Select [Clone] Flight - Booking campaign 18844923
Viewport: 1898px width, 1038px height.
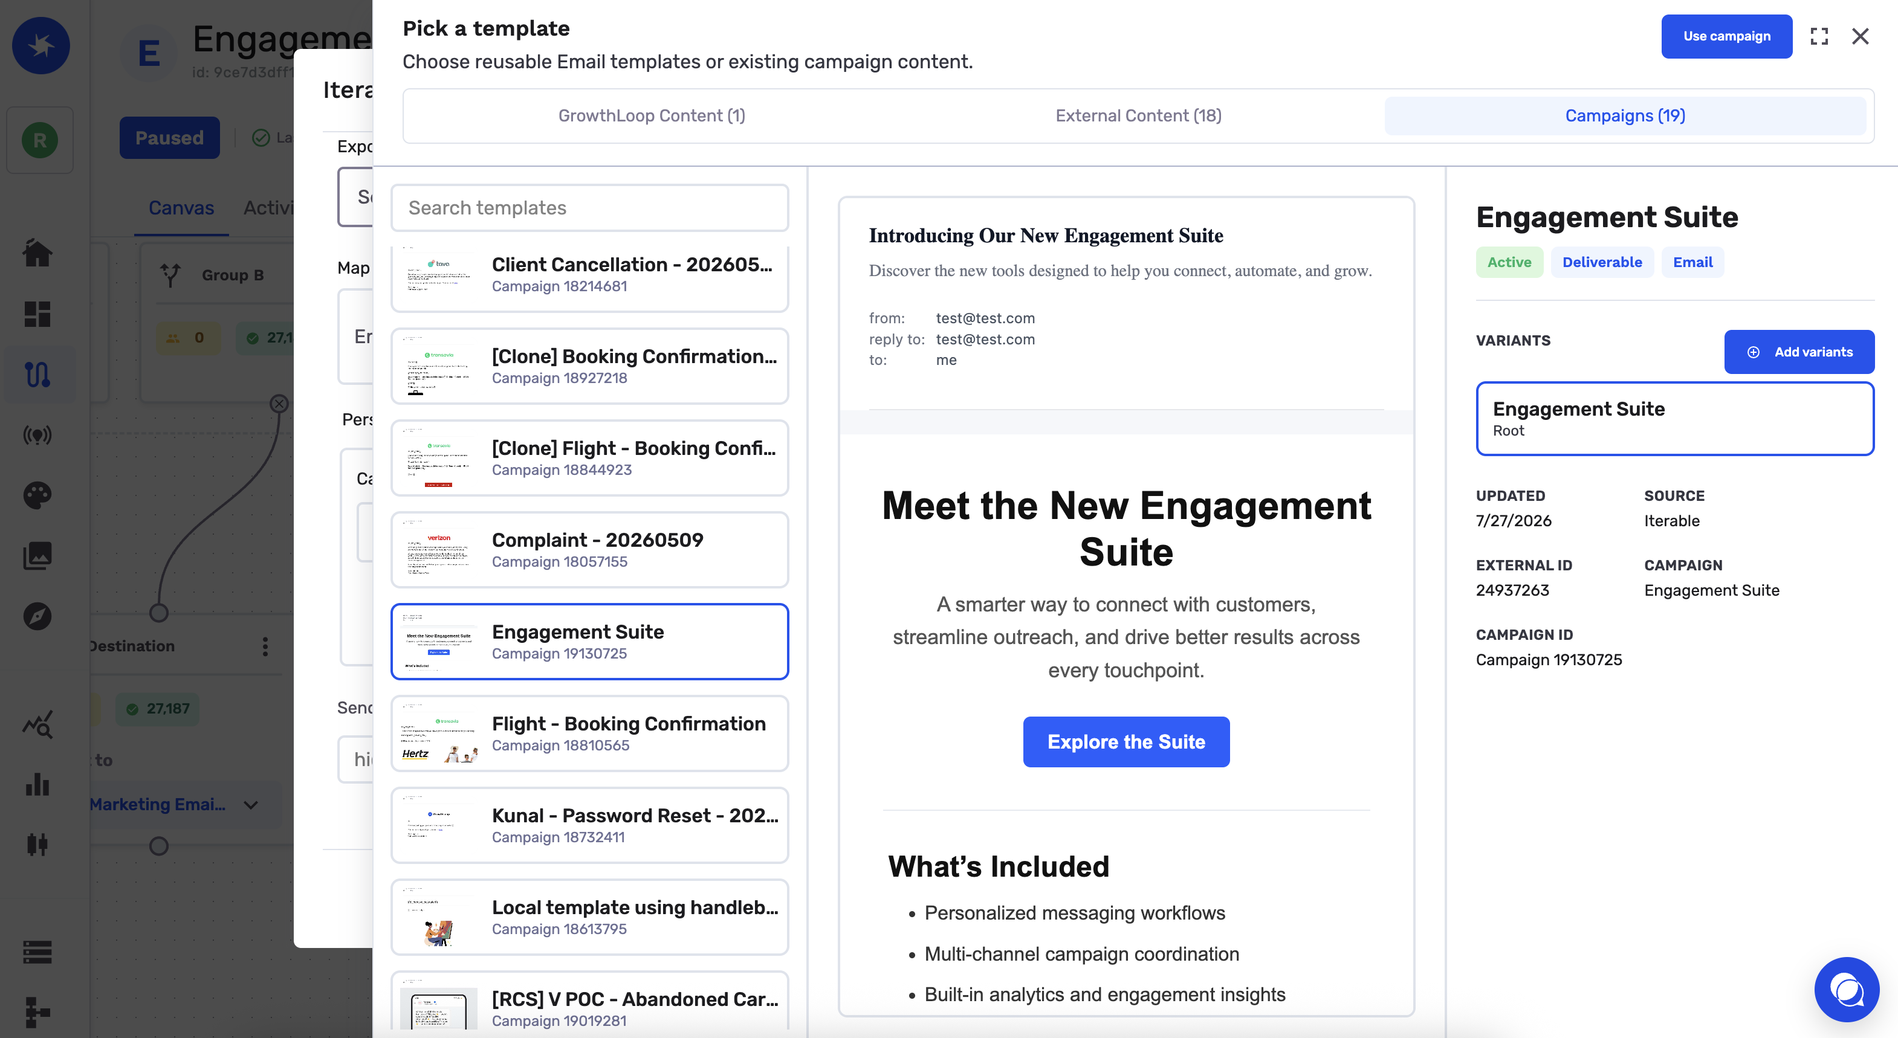(x=589, y=458)
